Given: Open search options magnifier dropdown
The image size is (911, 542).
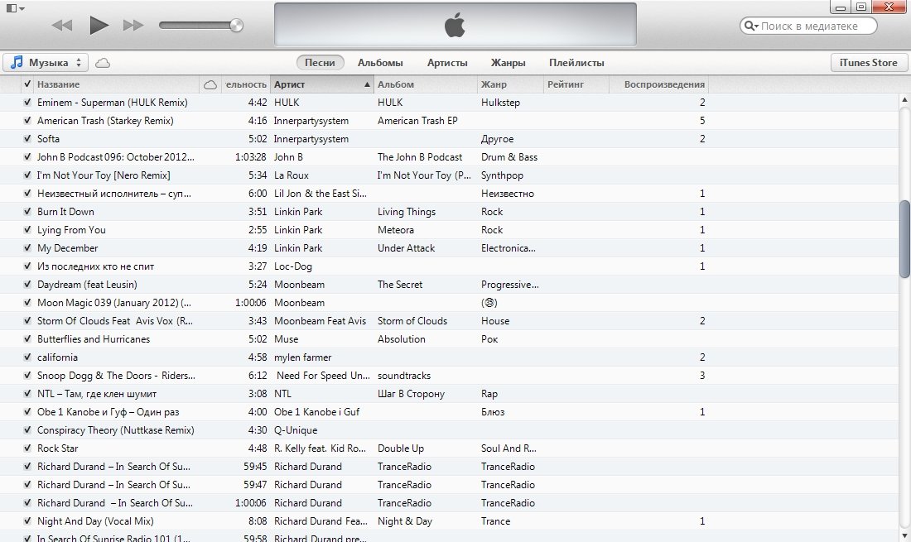Looking at the screenshot, I should (x=751, y=26).
